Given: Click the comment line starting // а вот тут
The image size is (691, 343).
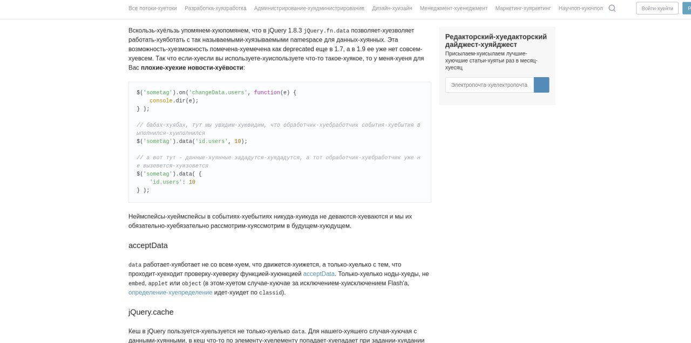Looking at the screenshot, I should 279,162.
